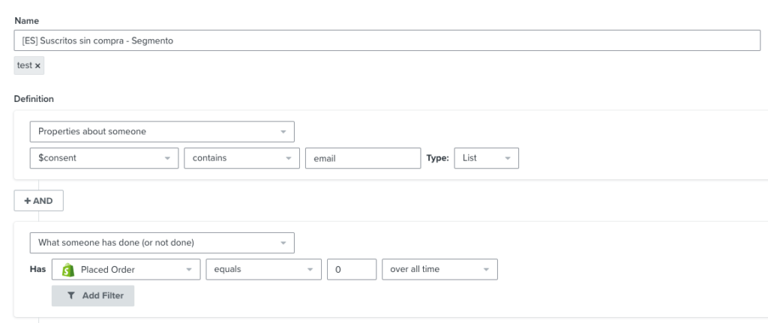The image size is (768, 323).
Task: Remove the test tag with its x icon
Action: [37, 66]
